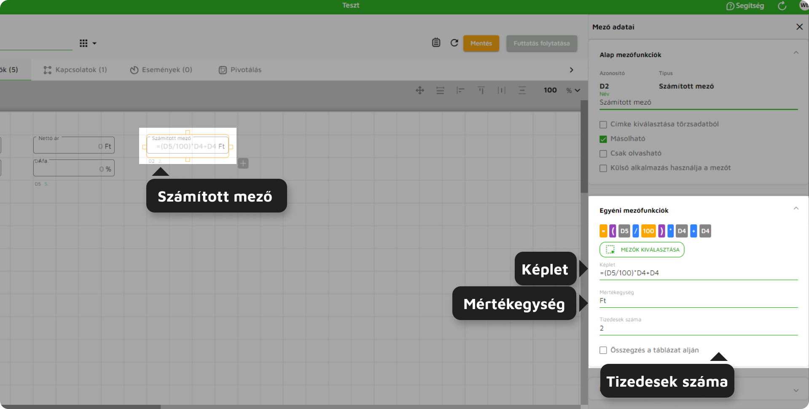Click the Tizedesek száma field
The width and height of the screenshot is (809, 409).
698,328
